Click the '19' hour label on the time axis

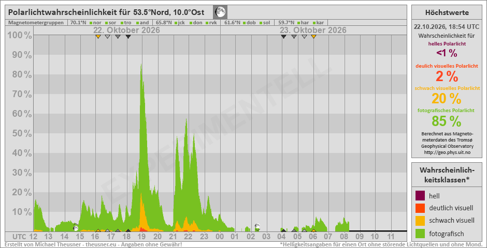[142, 237]
